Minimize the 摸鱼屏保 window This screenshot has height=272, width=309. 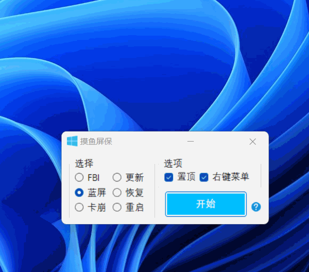pos(191,142)
